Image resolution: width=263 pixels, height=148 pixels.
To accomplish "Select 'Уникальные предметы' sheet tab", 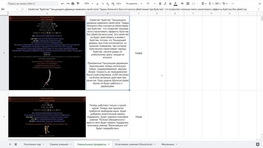I will (92, 144).
